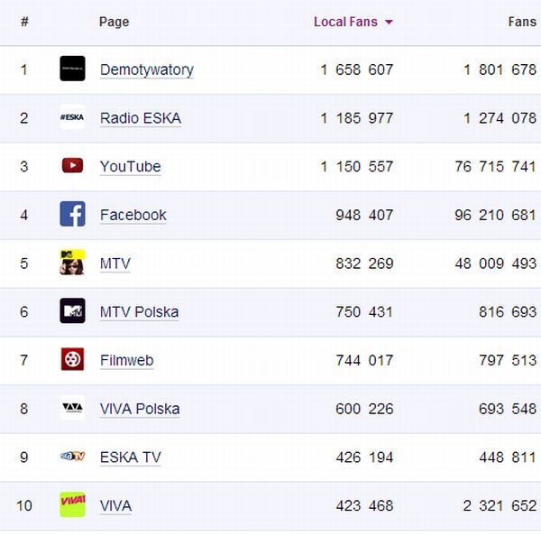Image resolution: width=541 pixels, height=536 pixels.
Task: Click the yellow MTV page icon
Action: tap(72, 263)
